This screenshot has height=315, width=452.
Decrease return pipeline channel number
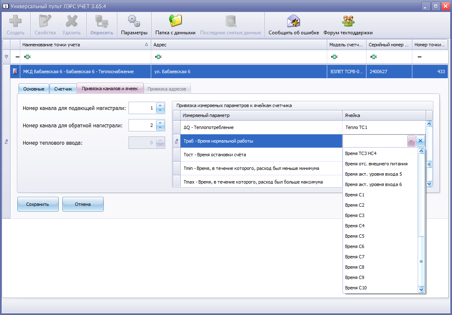coord(160,127)
